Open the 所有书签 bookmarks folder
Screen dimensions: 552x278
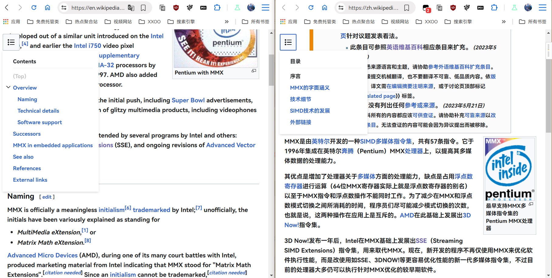pos(259,22)
